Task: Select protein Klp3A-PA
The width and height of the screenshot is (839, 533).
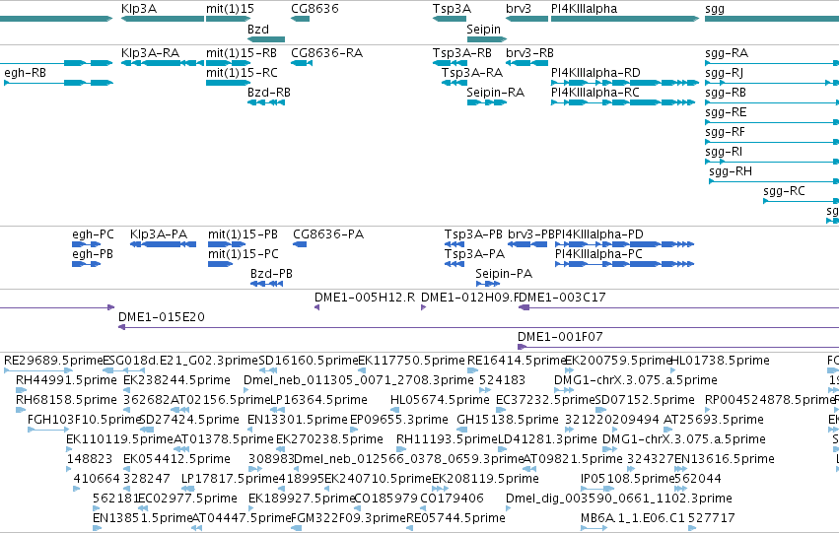Action: pyautogui.click(x=164, y=244)
